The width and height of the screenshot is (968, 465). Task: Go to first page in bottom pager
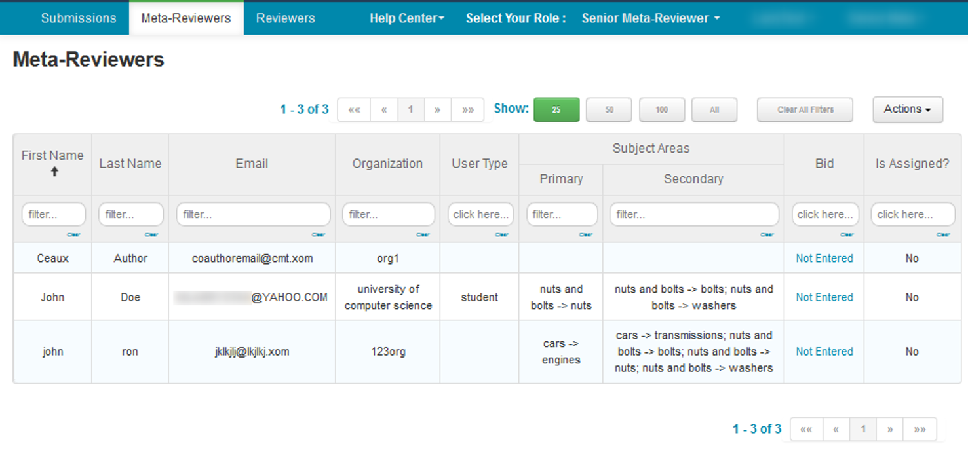(x=807, y=429)
